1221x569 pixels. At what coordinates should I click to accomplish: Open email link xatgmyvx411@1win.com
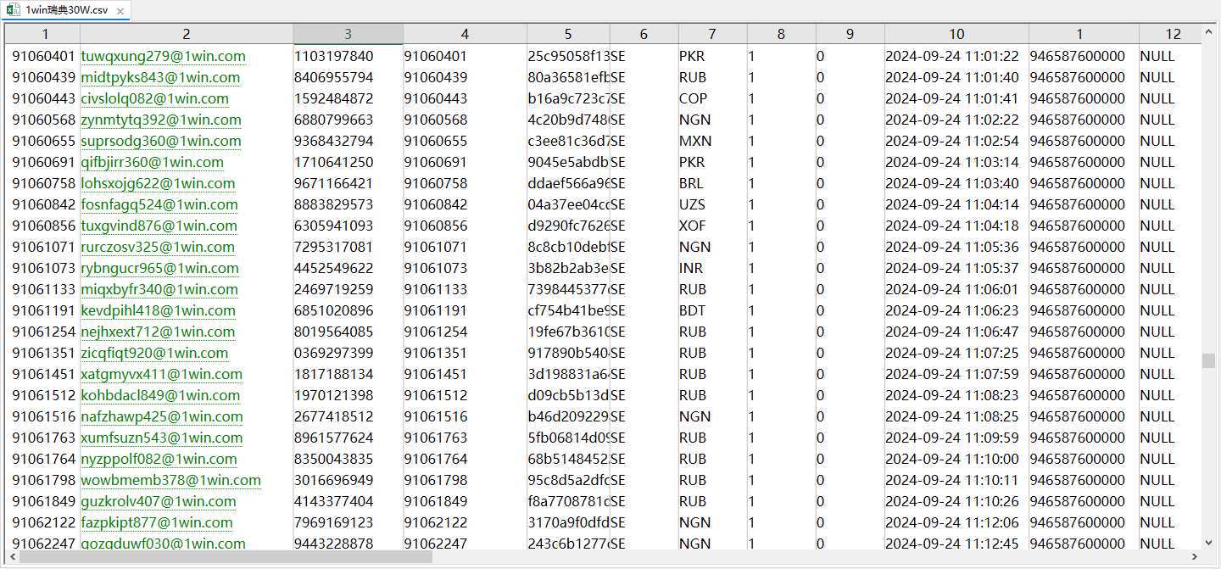point(162,374)
